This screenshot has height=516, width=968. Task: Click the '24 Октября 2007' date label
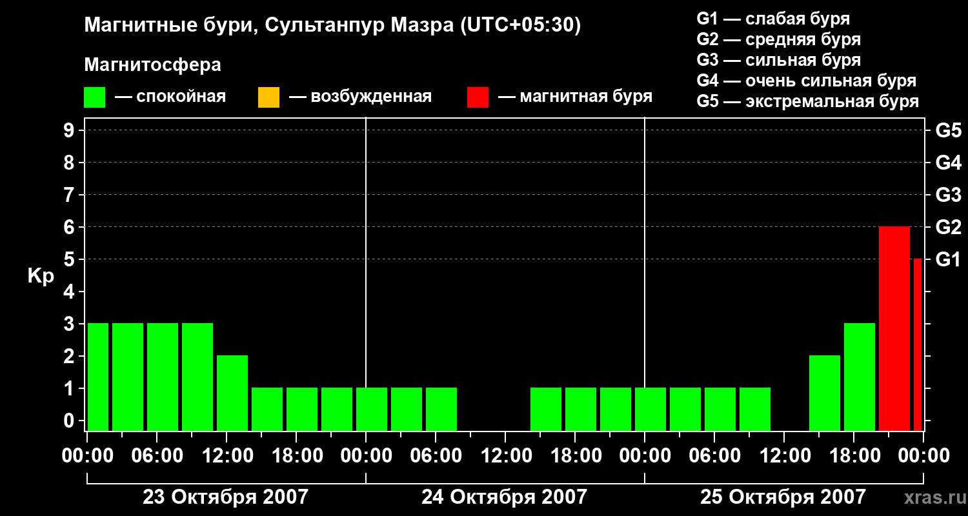coord(504,497)
